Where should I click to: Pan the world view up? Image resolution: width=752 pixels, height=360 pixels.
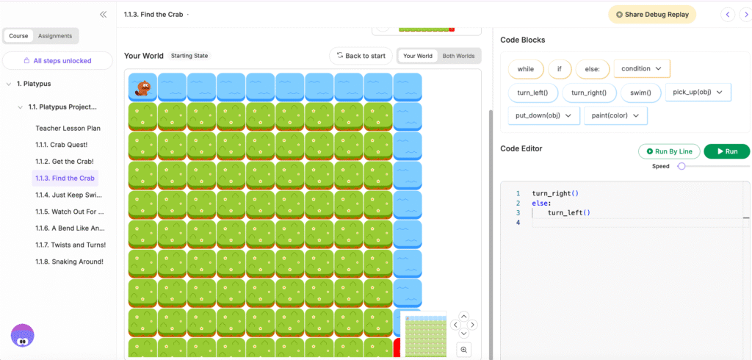463,316
